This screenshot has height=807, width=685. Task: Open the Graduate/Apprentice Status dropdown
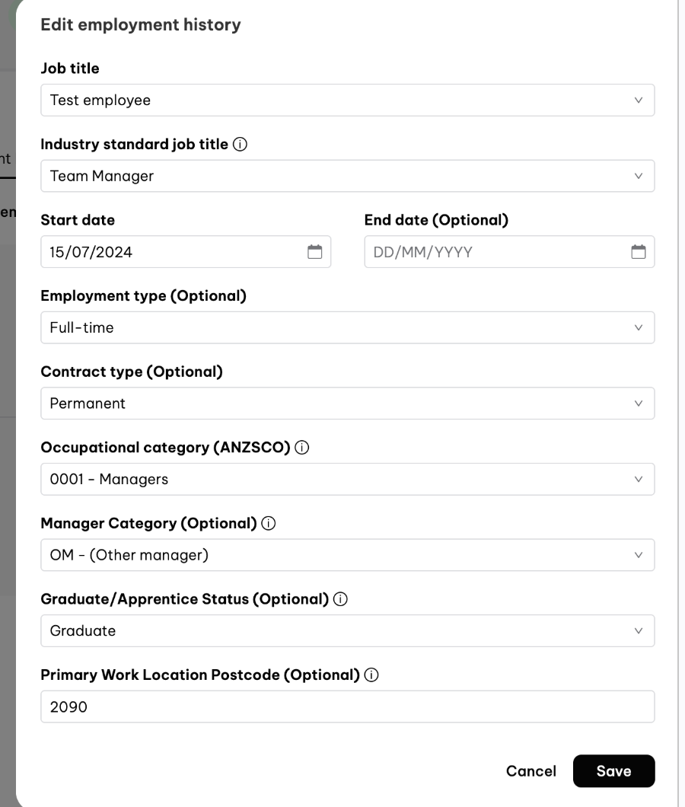coord(347,630)
